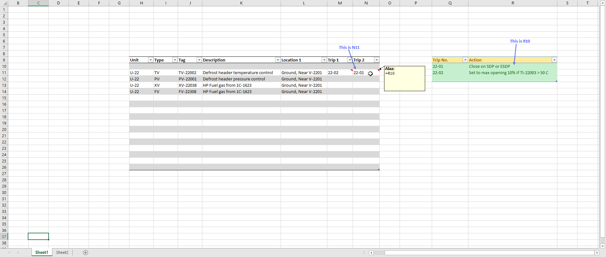This screenshot has height=257, width=606.
Task: Select the 'Defrost header pressure control' cell
Action: click(x=241, y=79)
